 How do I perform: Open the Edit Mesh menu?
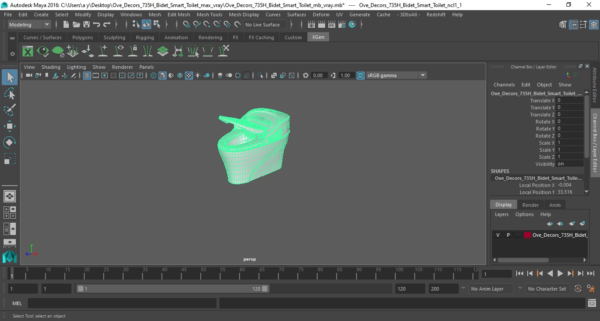(179, 15)
